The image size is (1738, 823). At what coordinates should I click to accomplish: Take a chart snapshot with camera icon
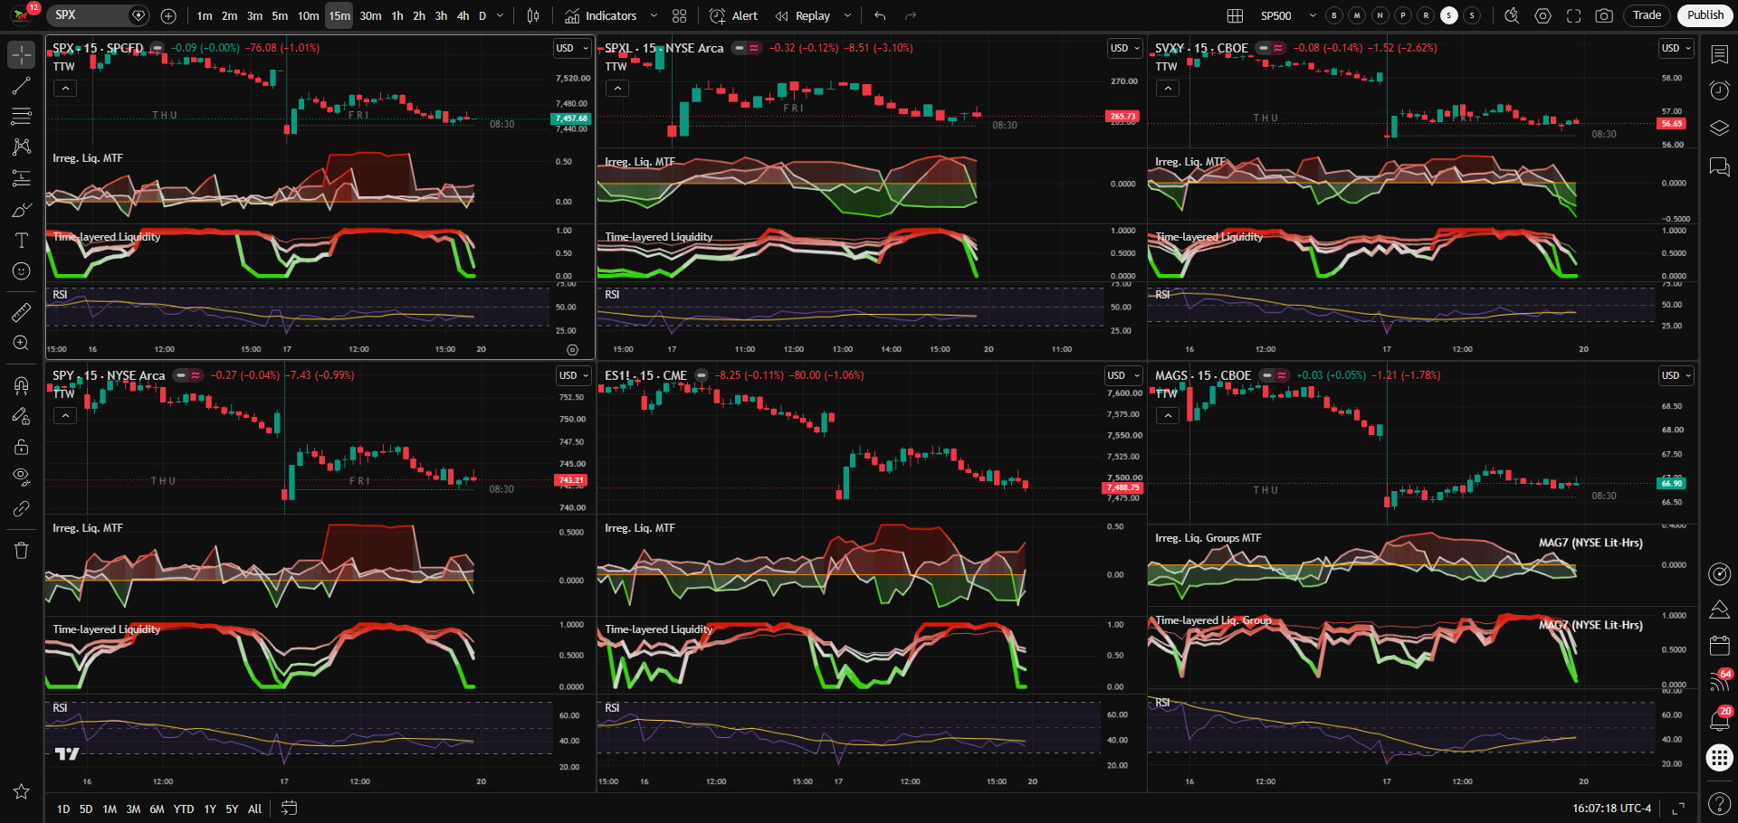(1604, 15)
